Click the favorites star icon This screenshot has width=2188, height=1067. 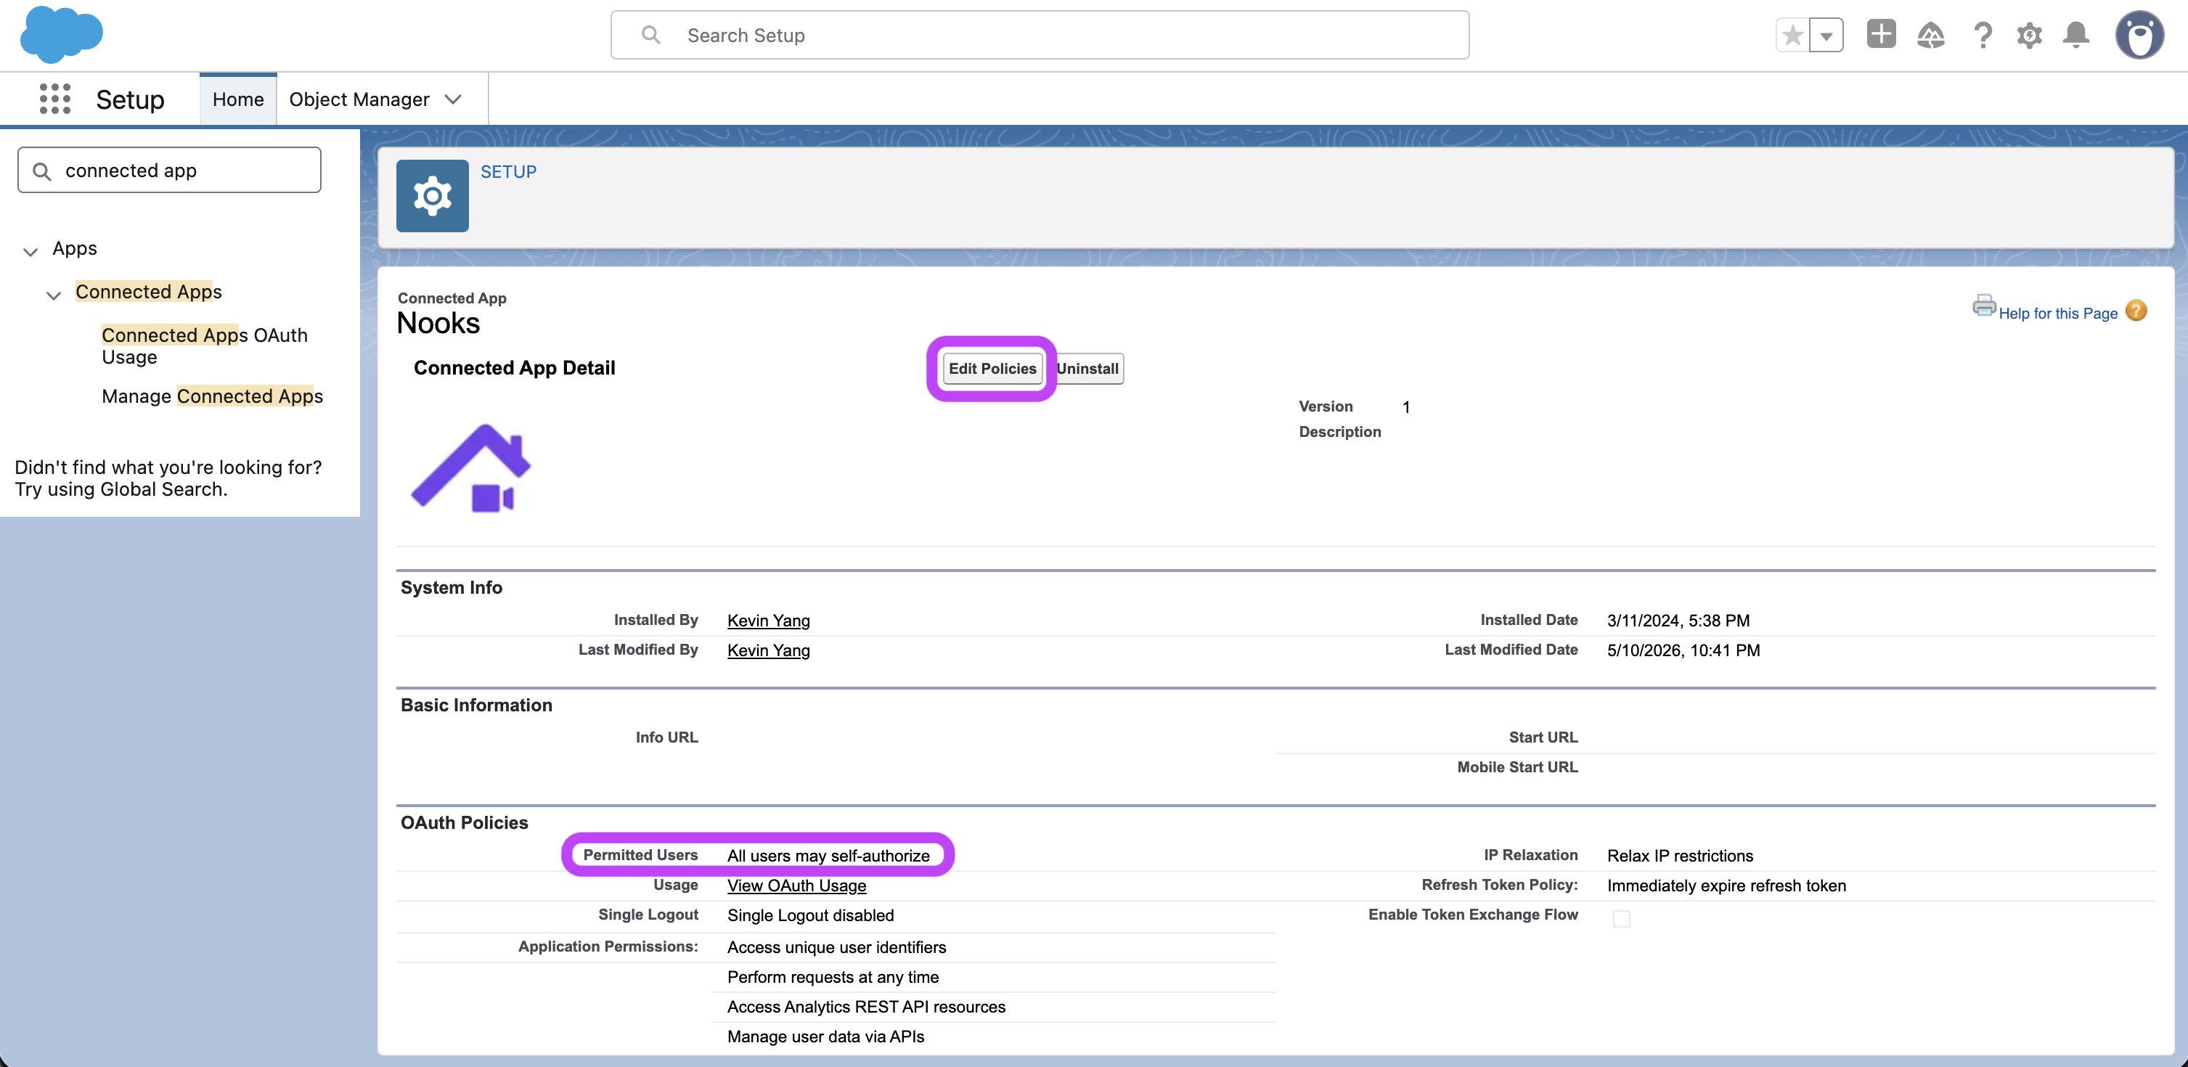pos(1793,36)
